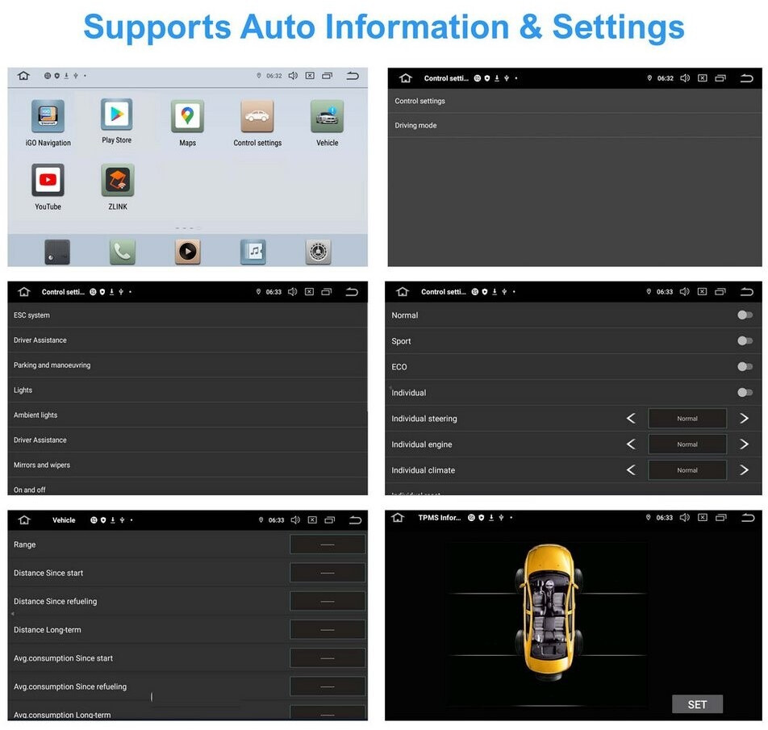Tap back arrow on the Driving mode toggles screen
Screen dimensions: 768x730
(747, 292)
